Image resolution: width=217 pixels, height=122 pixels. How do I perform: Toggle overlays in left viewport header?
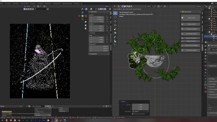pyautogui.click(x=91, y=9)
